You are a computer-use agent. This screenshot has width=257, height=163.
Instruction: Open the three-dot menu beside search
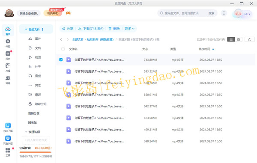224,13
